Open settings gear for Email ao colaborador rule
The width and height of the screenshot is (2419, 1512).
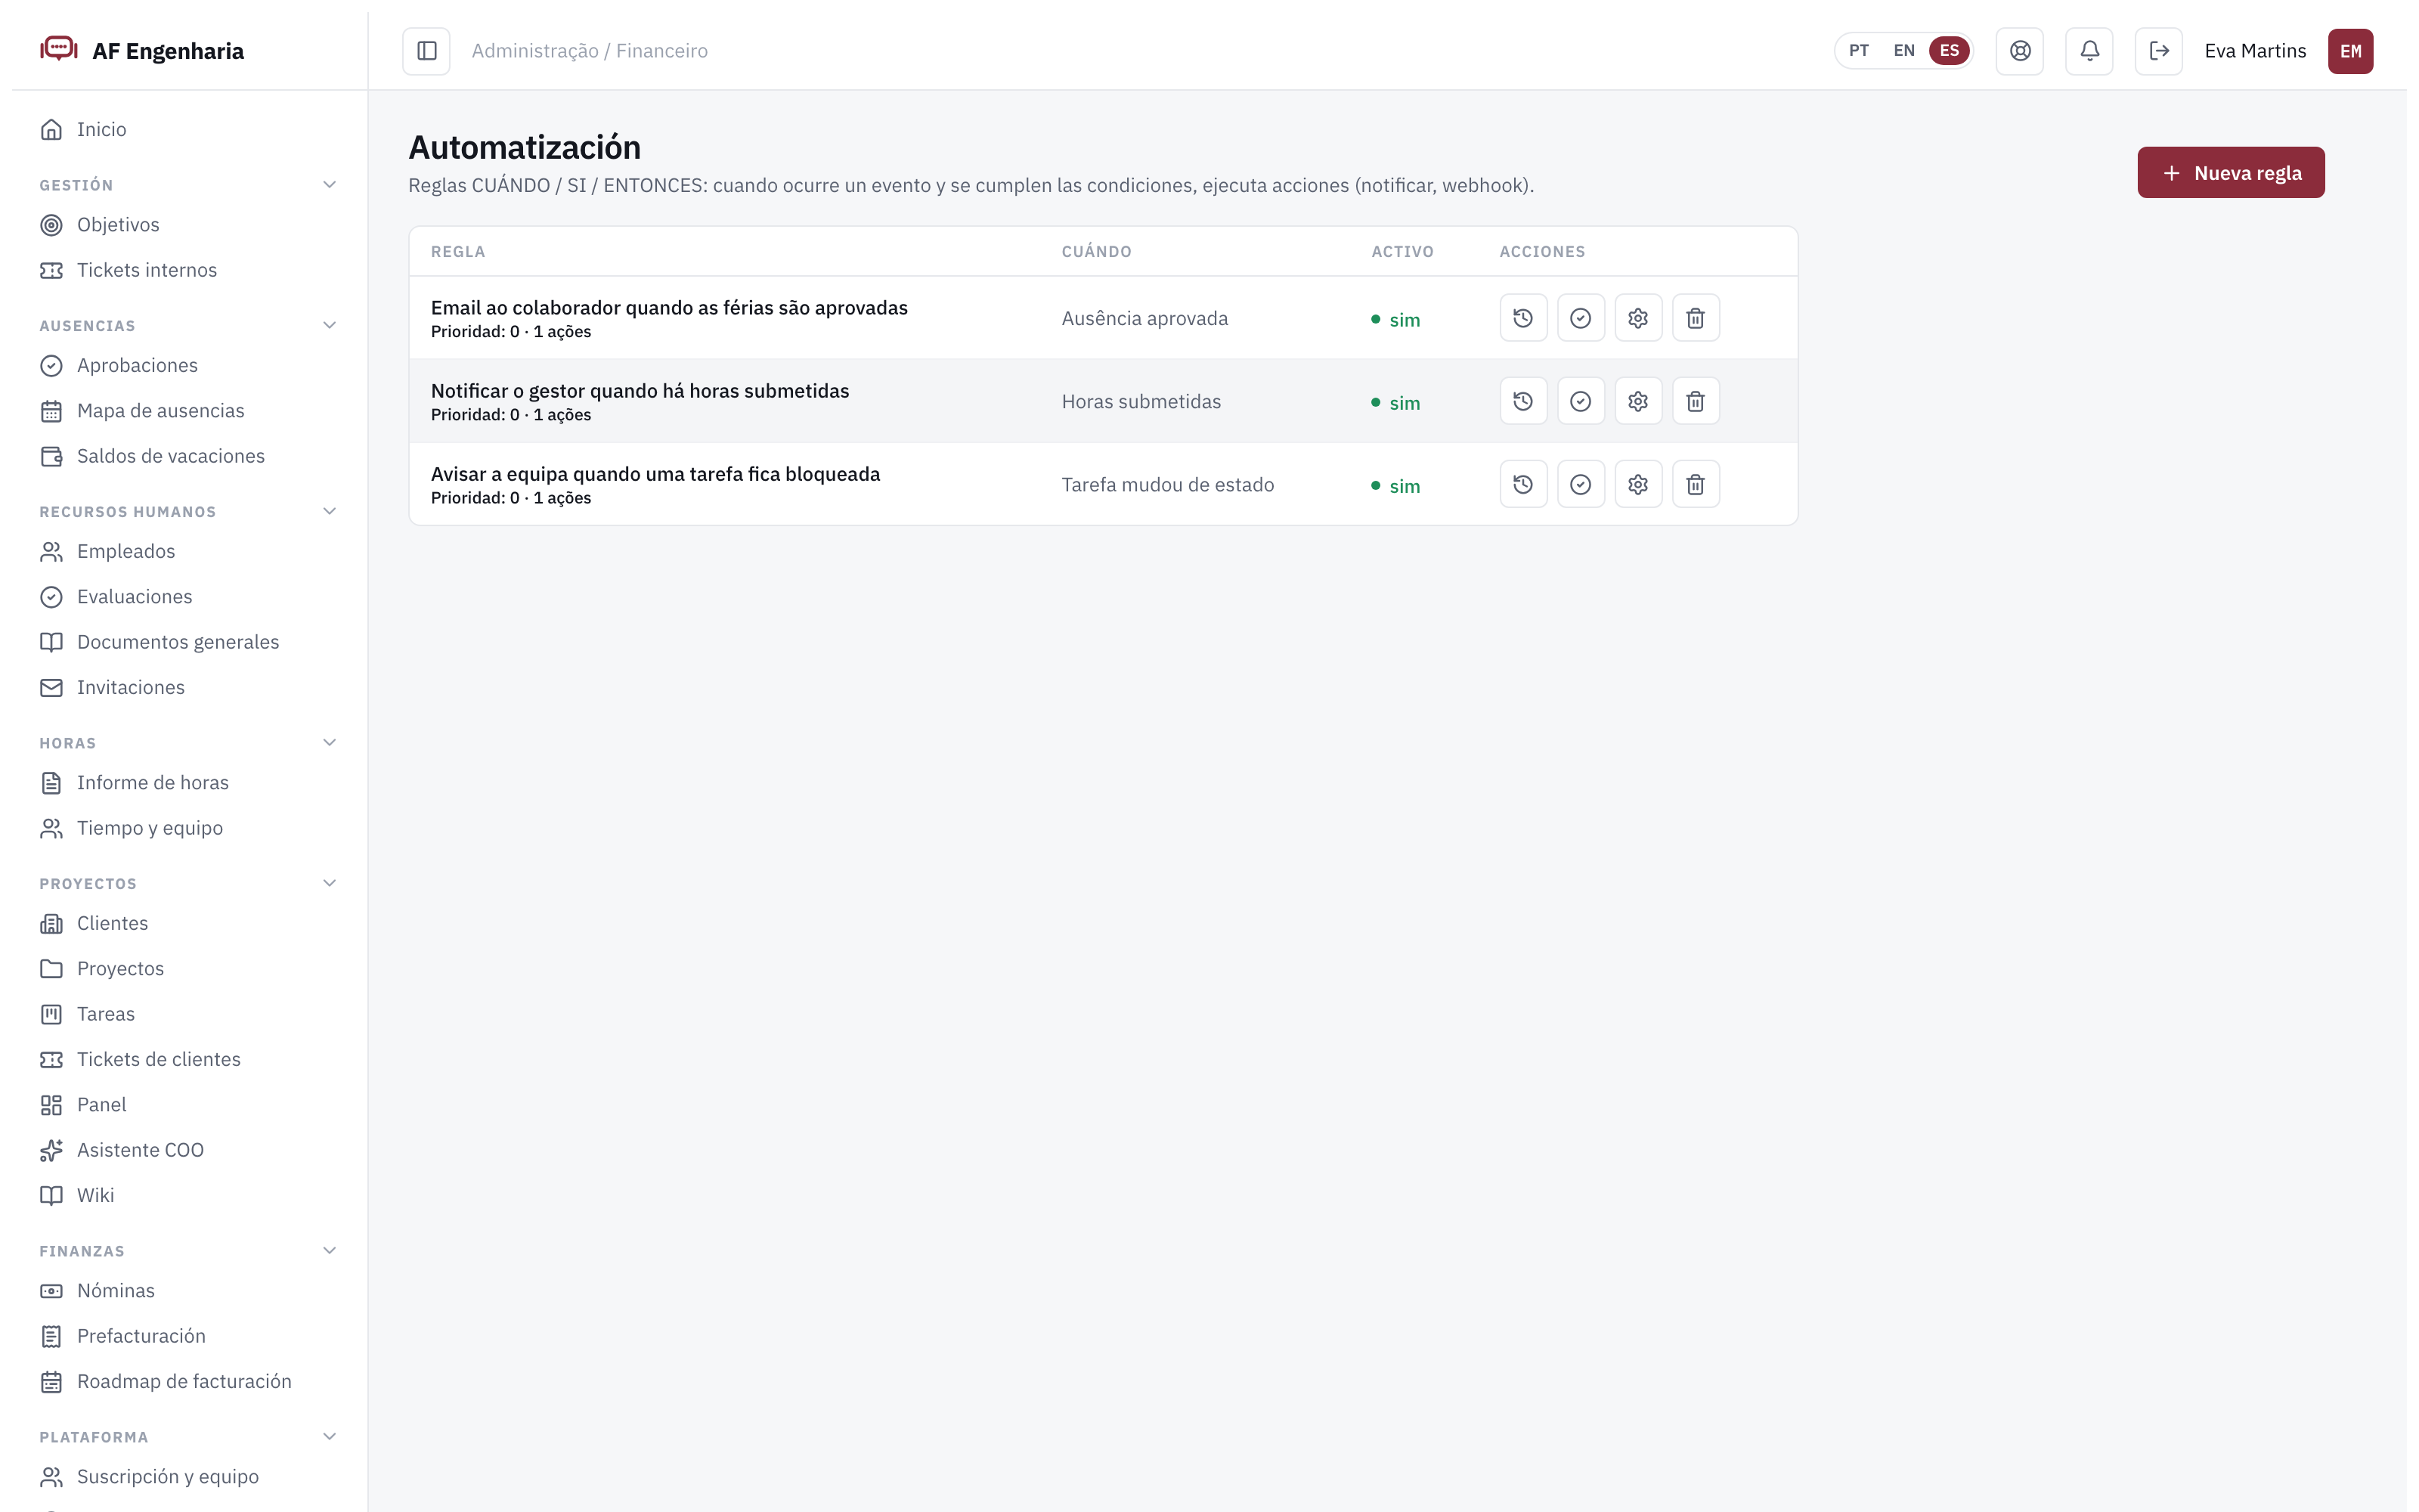[1638, 318]
